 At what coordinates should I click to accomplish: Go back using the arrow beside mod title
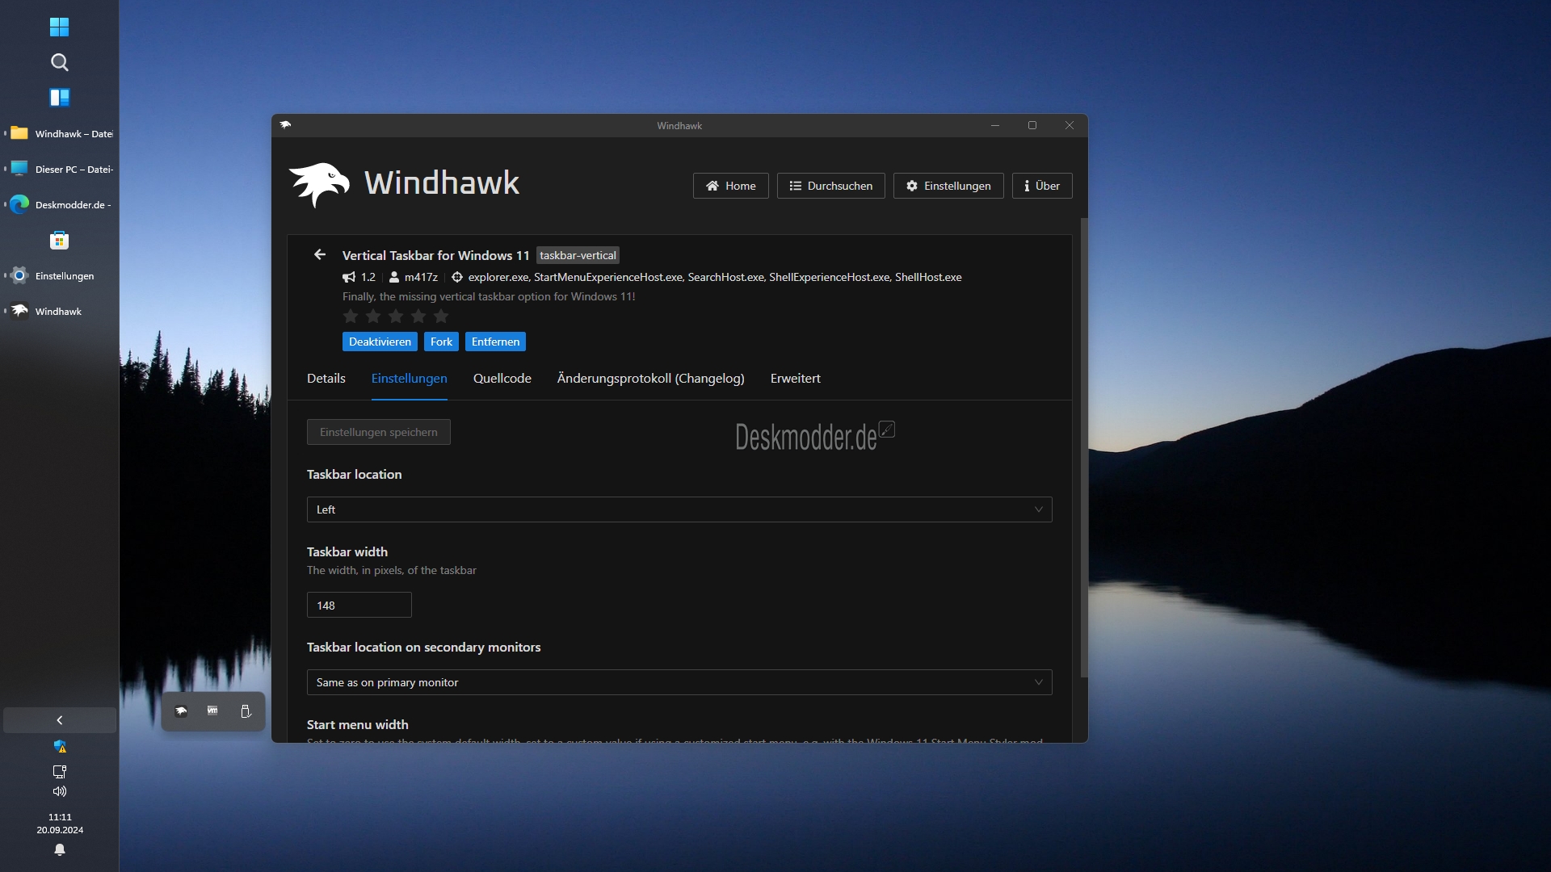coord(320,254)
